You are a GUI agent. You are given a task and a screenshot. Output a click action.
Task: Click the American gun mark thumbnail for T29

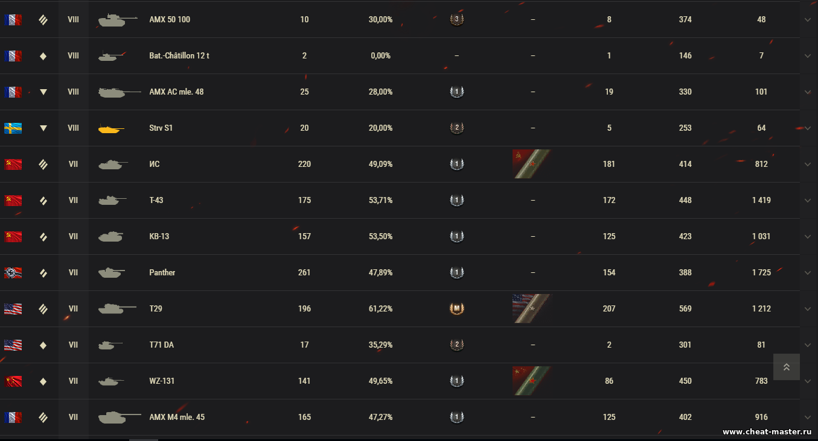(x=531, y=308)
